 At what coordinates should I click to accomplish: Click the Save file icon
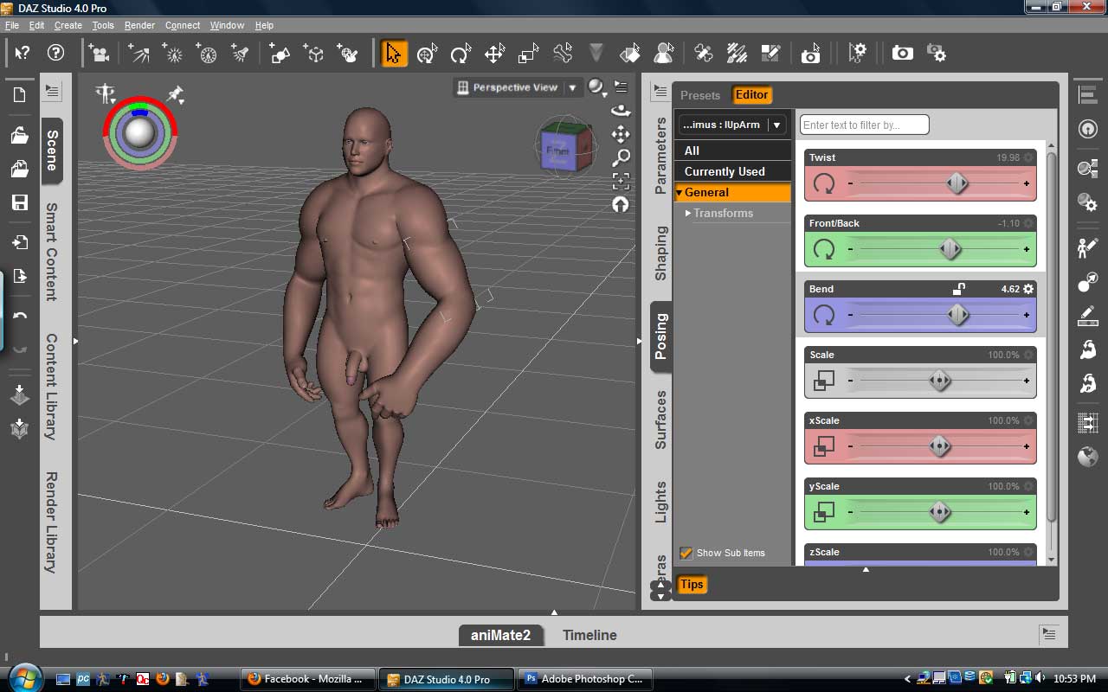19,202
